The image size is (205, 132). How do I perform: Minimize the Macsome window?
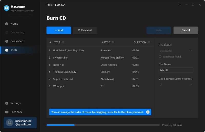[187, 5]
